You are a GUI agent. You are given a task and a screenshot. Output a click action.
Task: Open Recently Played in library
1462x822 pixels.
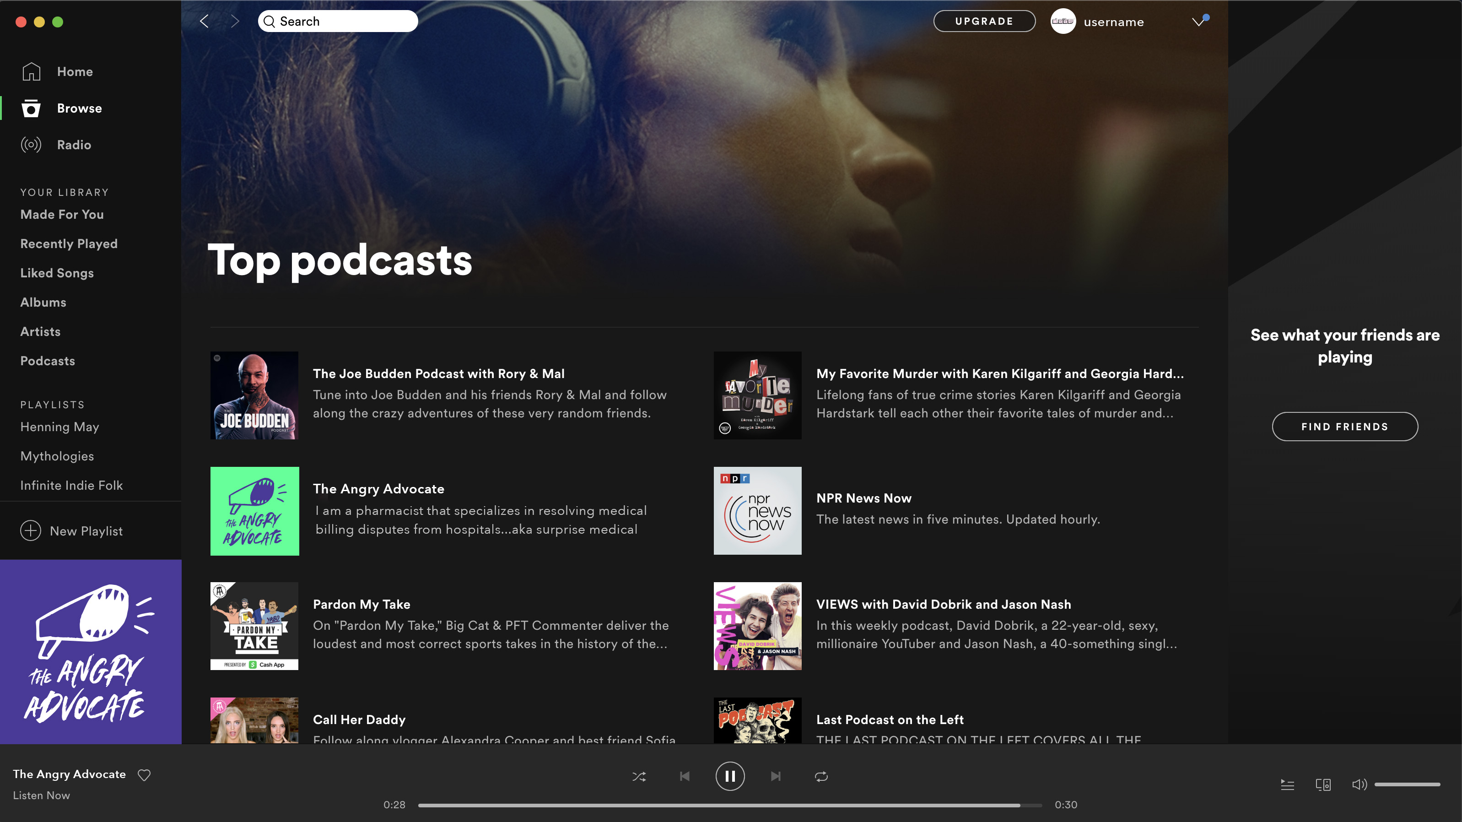[69, 243]
